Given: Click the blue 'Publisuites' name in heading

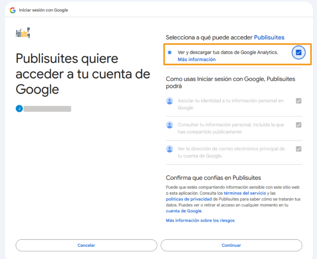Looking at the screenshot, I should tap(269, 37).
